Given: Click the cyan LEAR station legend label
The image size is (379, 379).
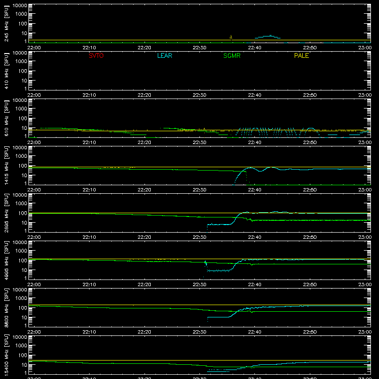Looking at the screenshot, I should (164, 55).
